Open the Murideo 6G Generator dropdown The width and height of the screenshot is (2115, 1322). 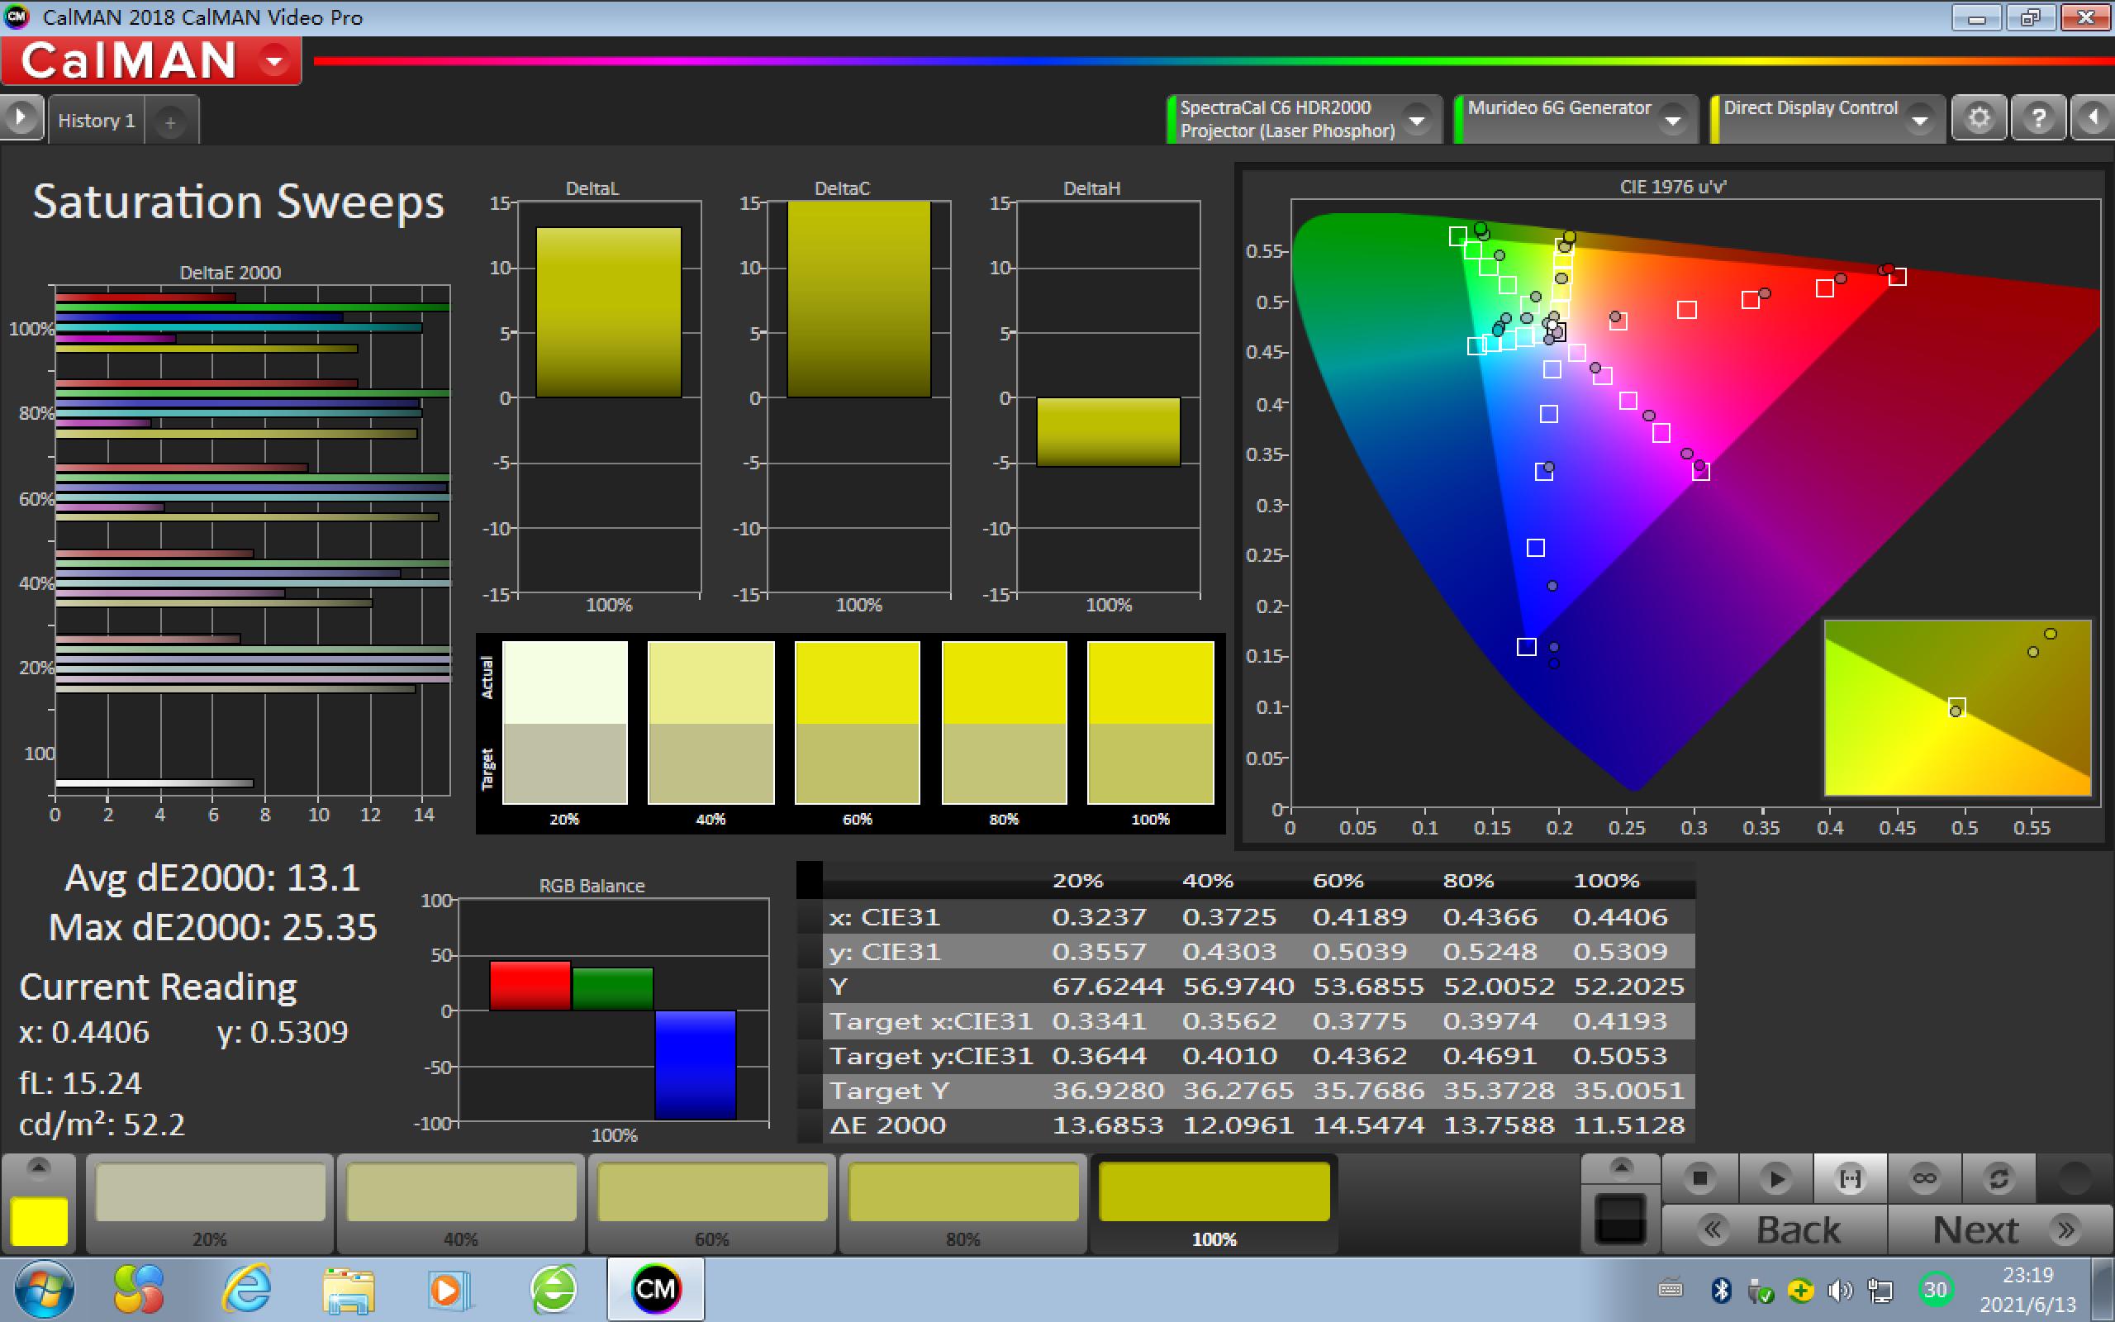click(1673, 120)
